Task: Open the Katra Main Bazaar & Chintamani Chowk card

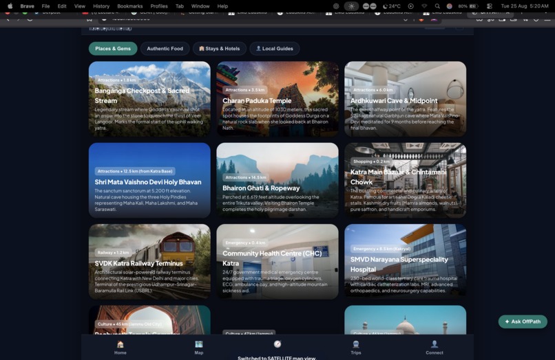Action: click(406, 180)
